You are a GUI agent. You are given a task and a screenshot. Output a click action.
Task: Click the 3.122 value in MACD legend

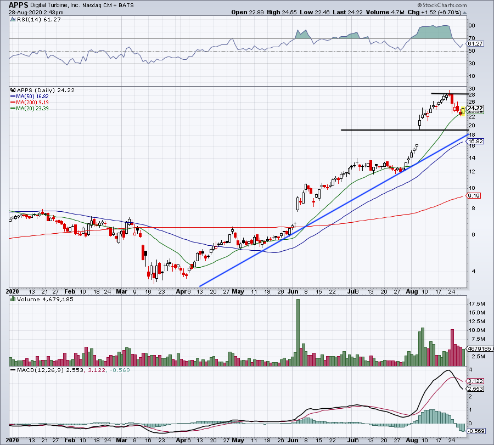coord(97,370)
